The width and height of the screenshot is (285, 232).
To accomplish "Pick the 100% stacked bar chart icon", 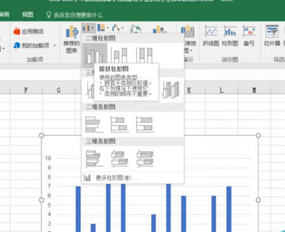I will [x=145, y=124].
